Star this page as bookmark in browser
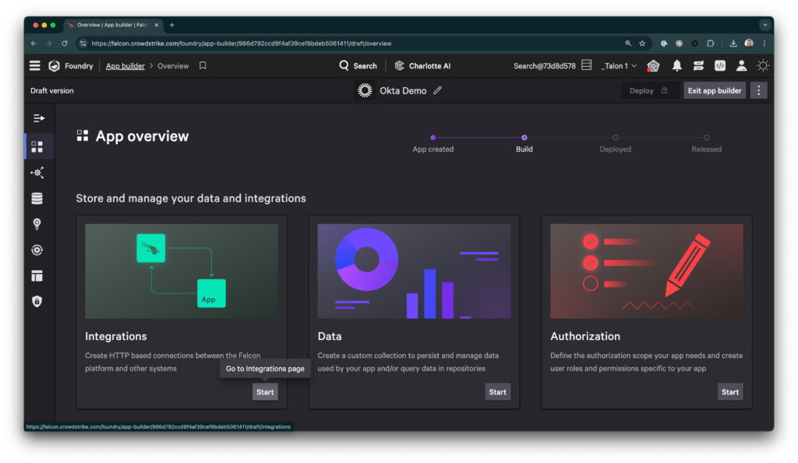The height and width of the screenshot is (463, 798). [642, 44]
